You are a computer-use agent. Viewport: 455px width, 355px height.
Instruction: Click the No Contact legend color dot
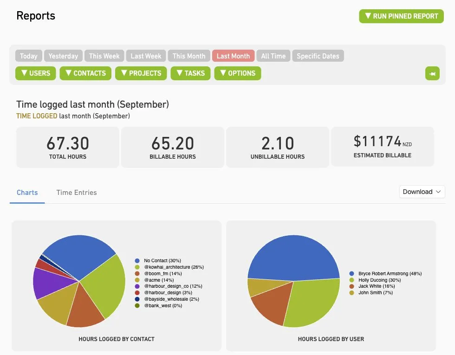tap(137, 261)
